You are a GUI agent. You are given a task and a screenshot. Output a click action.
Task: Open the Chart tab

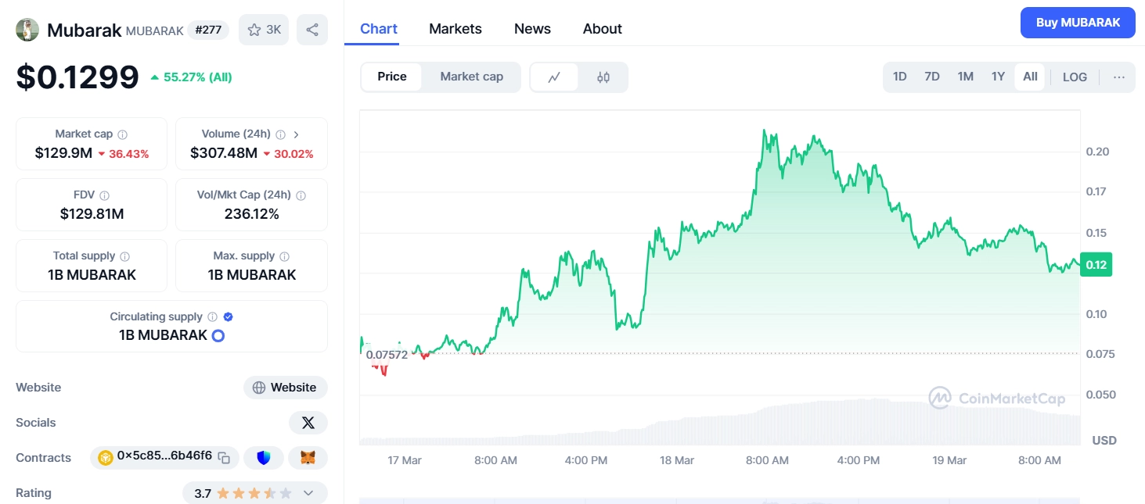pyautogui.click(x=379, y=29)
